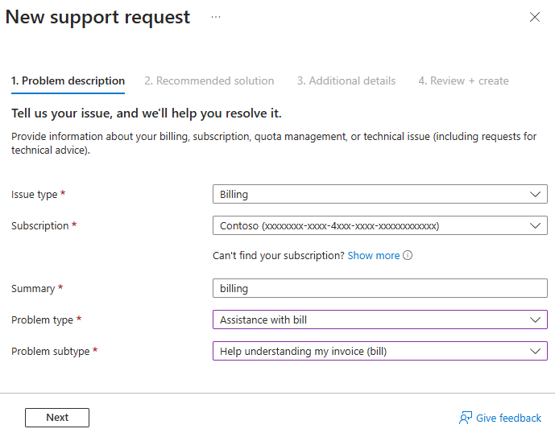This screenshot has height=437, width=555.
Task: Expand the Issue type dropdown chevron
Action: click(536, 194)
